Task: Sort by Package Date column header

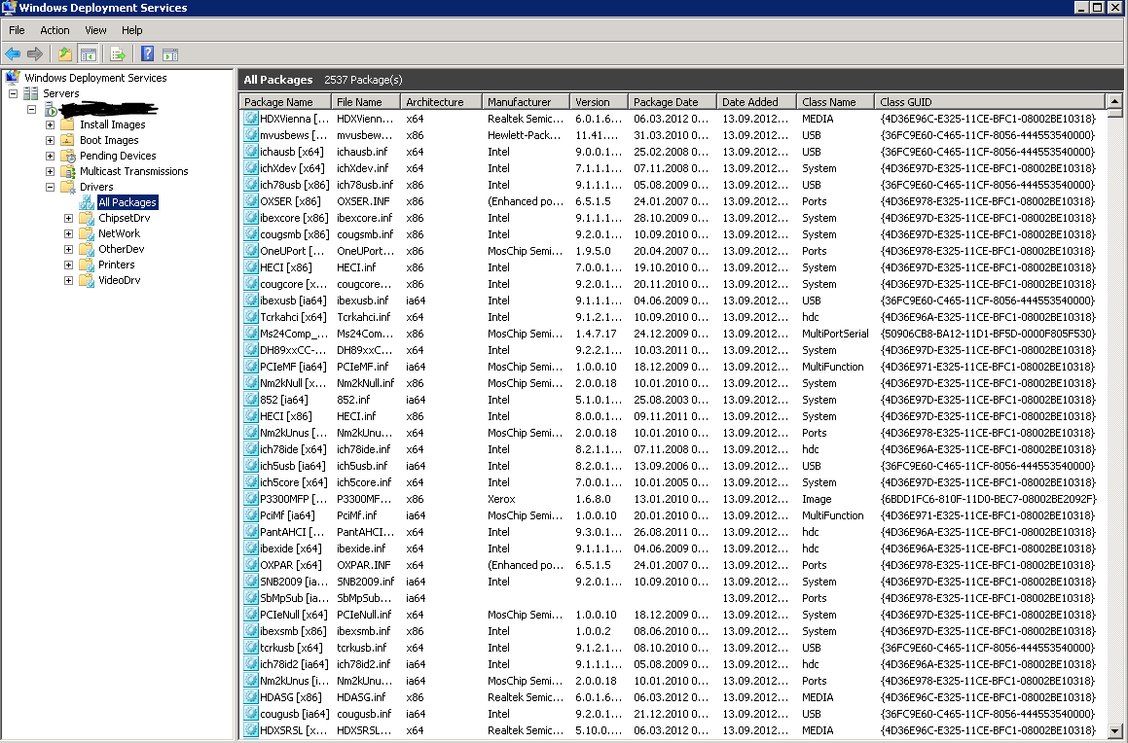Action: point(673,102)
